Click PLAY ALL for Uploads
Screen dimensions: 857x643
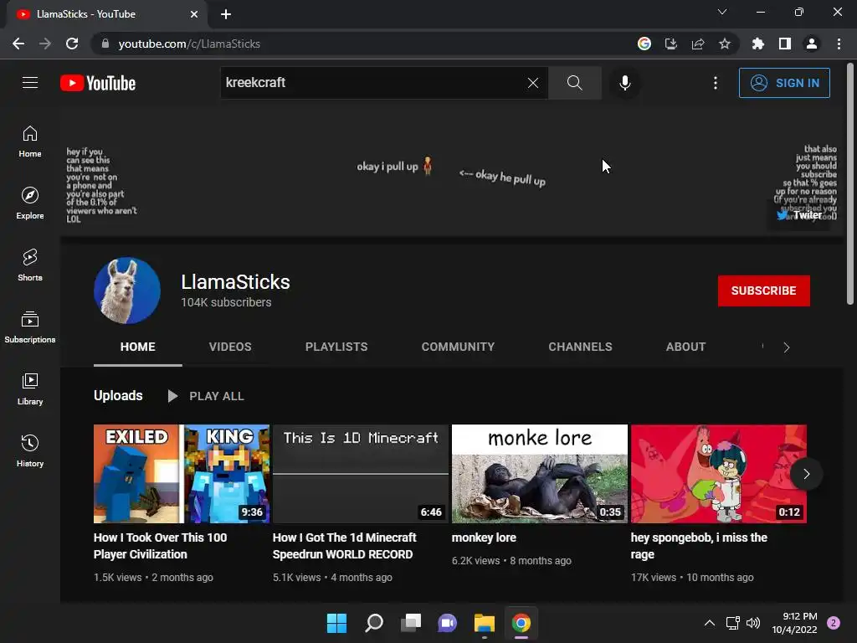206,396
